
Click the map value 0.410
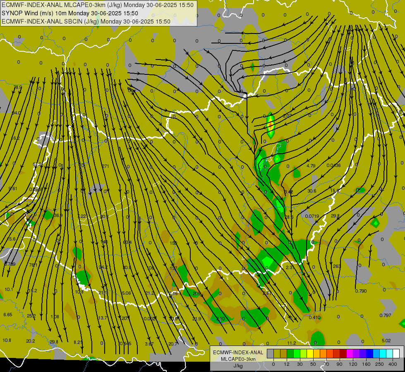point(314,317)
